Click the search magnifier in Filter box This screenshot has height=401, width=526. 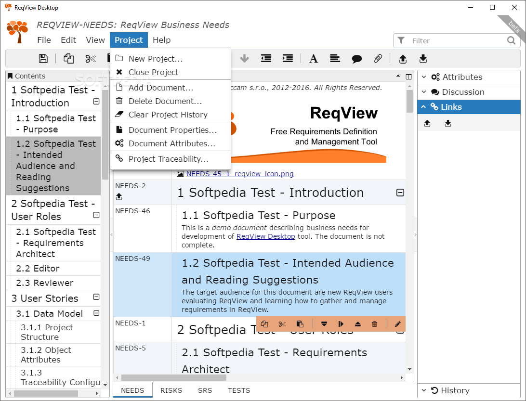coord(511,40)
